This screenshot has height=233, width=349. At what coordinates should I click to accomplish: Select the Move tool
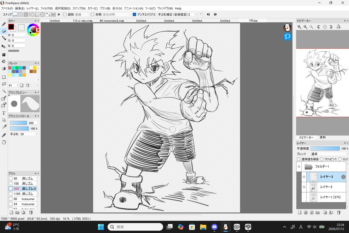(4, 46)
